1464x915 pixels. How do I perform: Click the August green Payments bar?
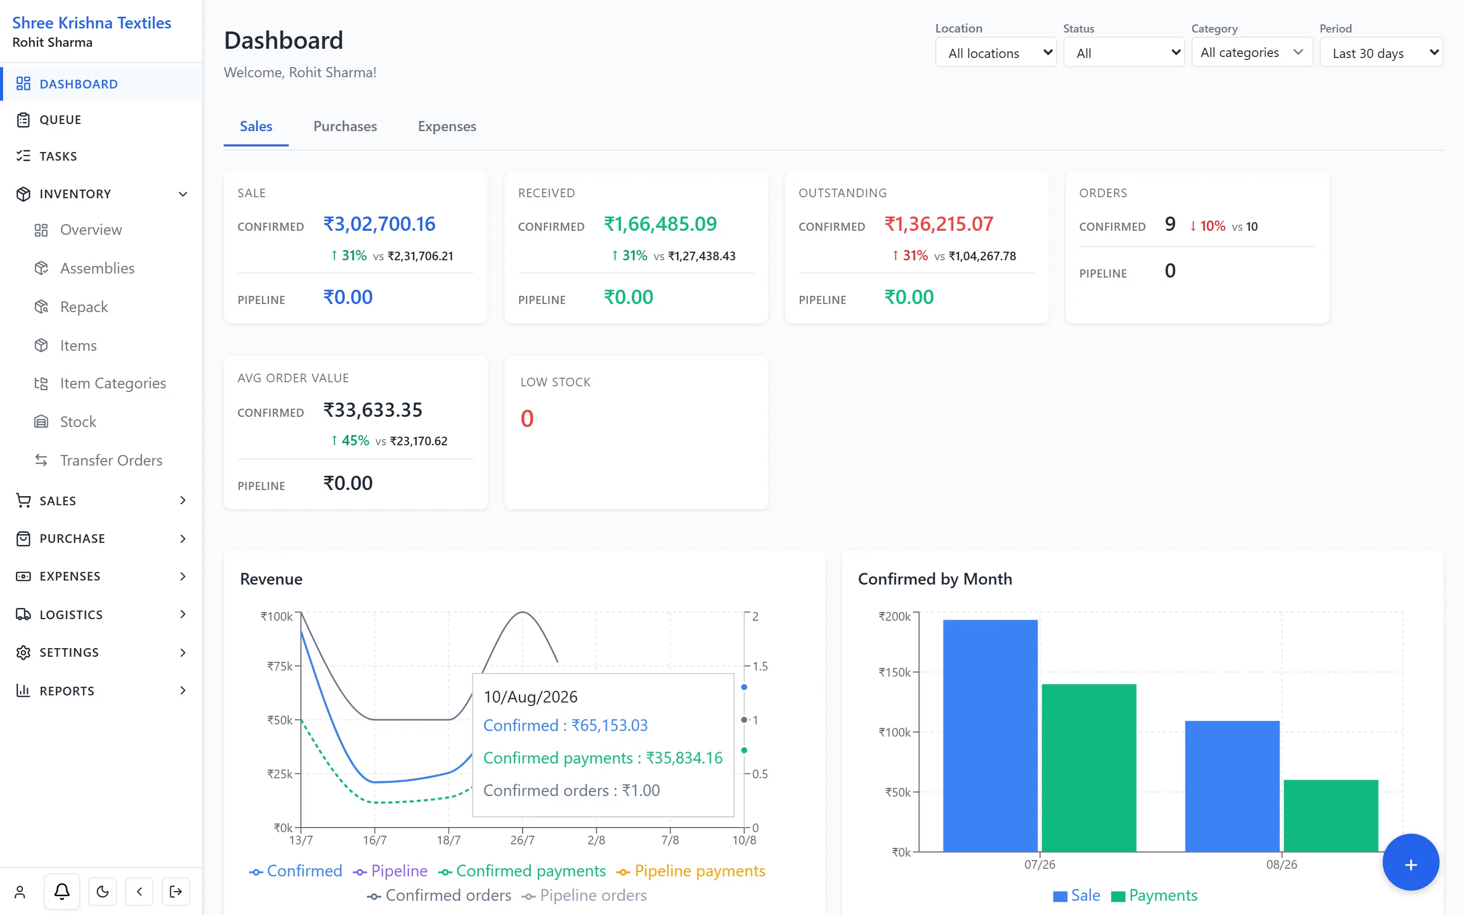point(1330,816)
